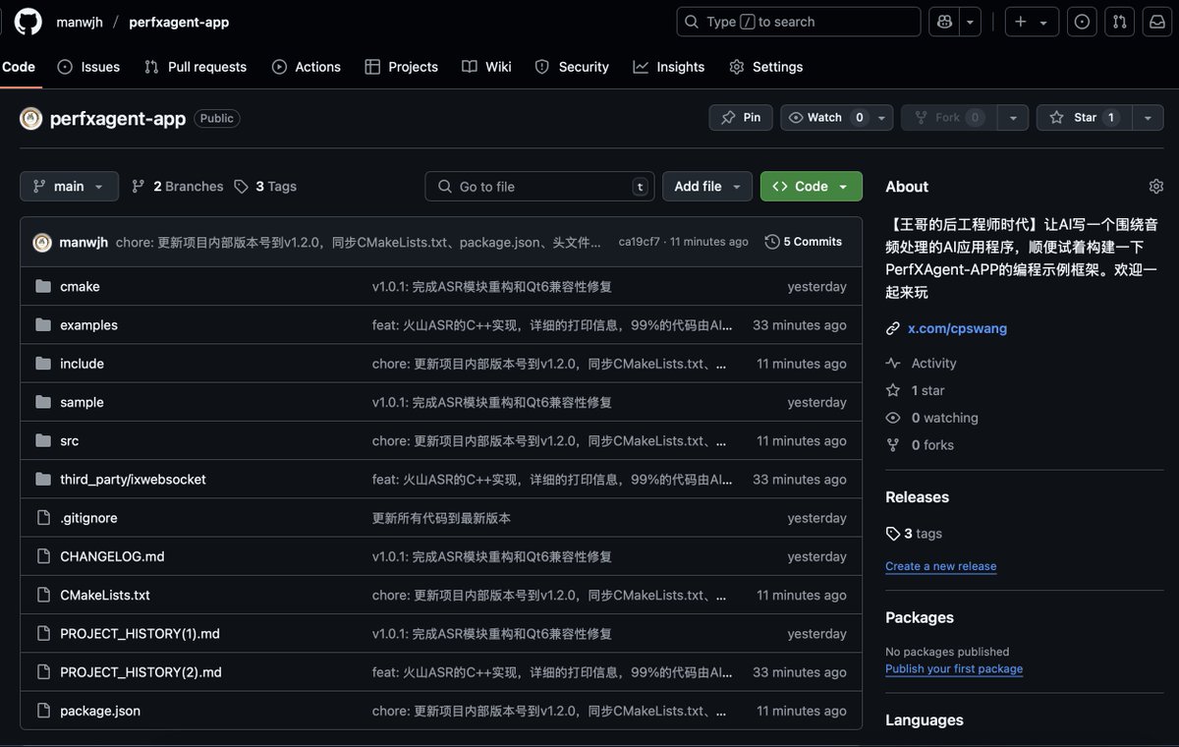Open the cmake folder icon
The width and height of the screenshot is (1179, 747).
coord(42,286)
